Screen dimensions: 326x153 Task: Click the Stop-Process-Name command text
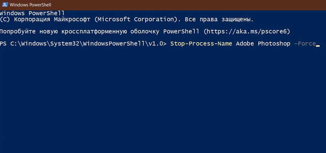point(201,44)
